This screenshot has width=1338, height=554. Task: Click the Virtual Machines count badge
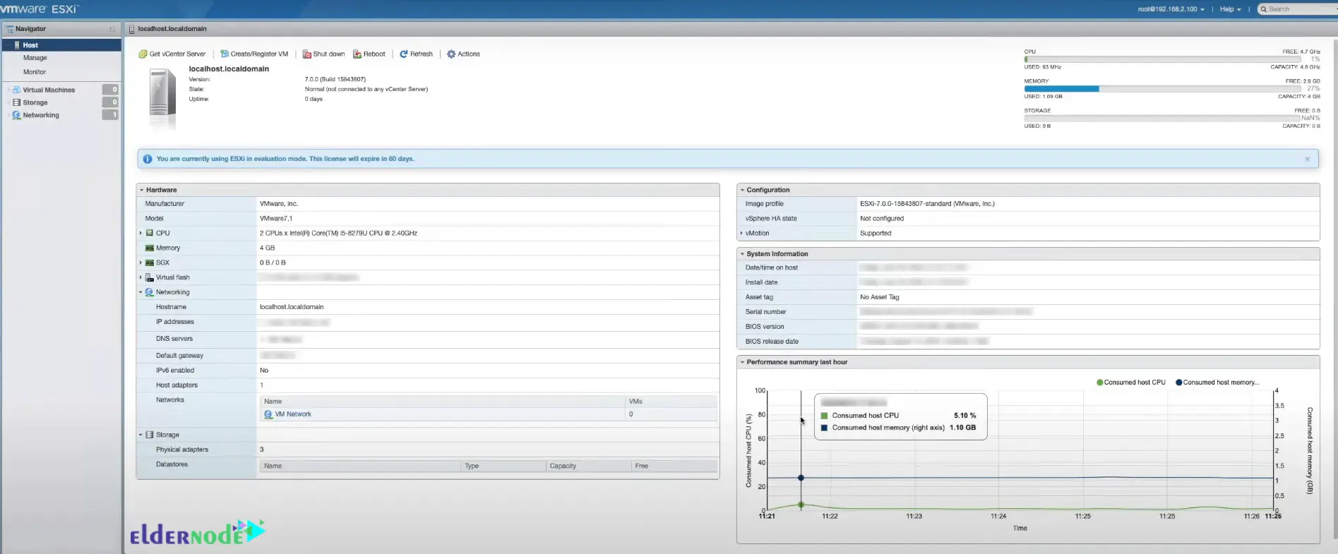[x=110, y=90]
